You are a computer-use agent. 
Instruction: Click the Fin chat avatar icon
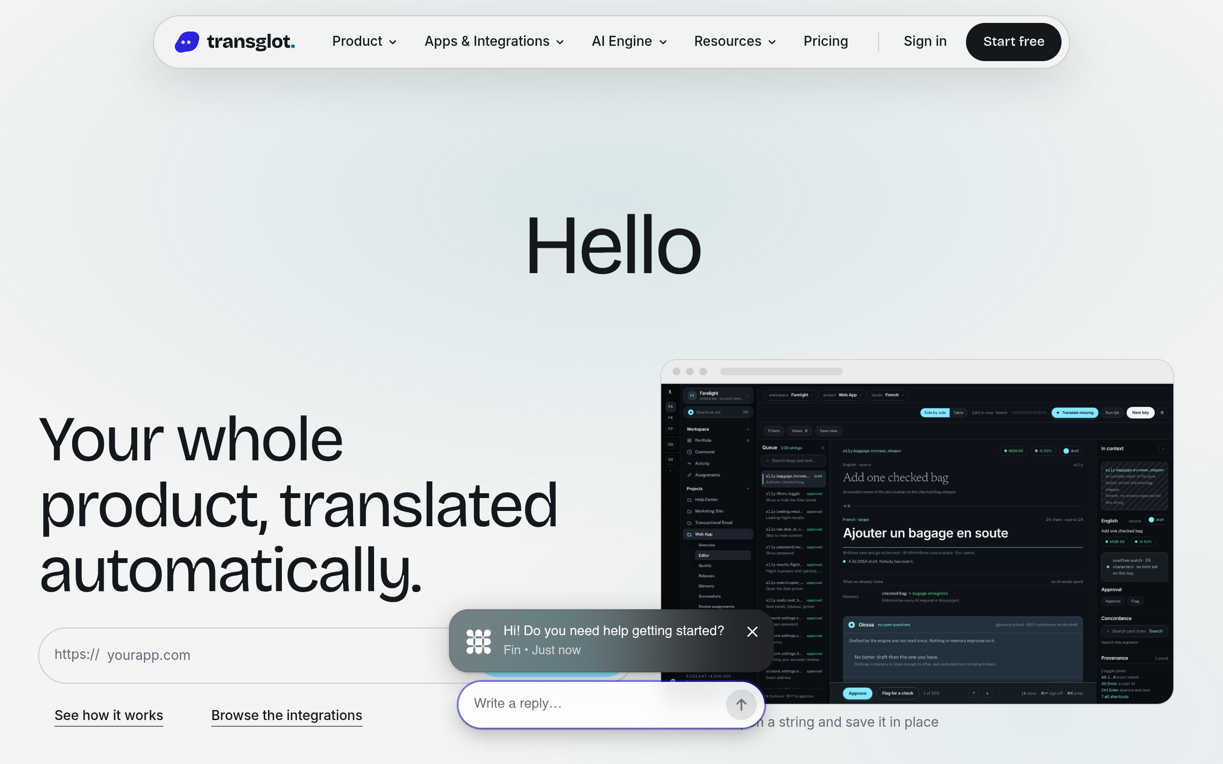click(478, 641)
